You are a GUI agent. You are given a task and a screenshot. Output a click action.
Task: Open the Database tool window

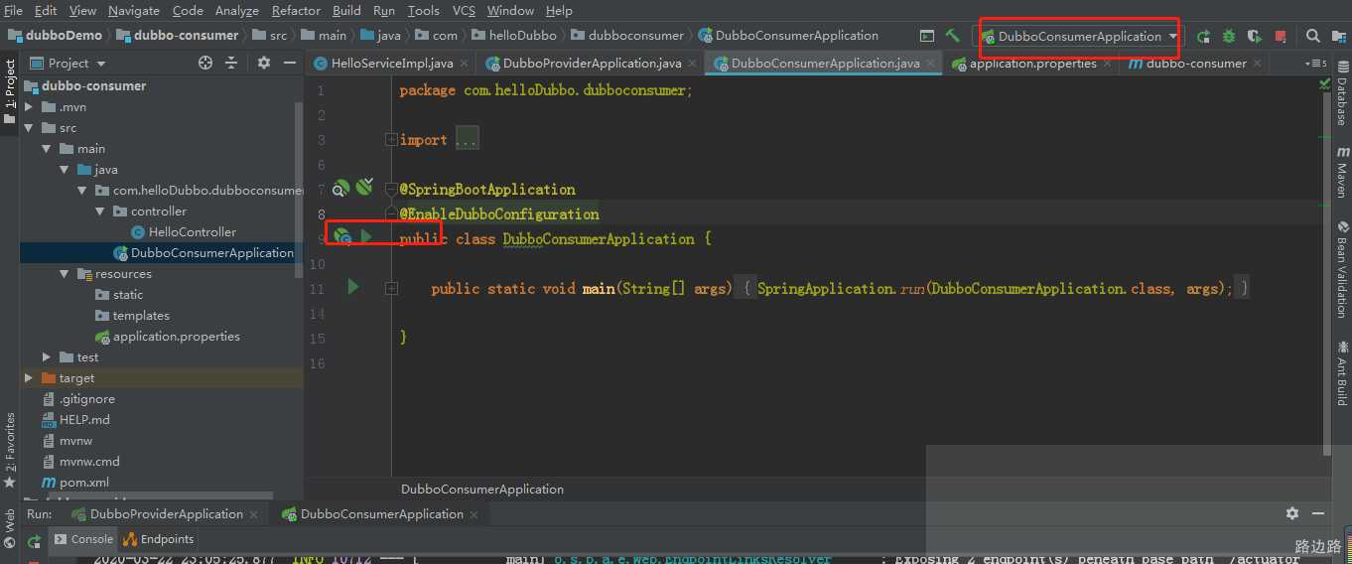1342,92
